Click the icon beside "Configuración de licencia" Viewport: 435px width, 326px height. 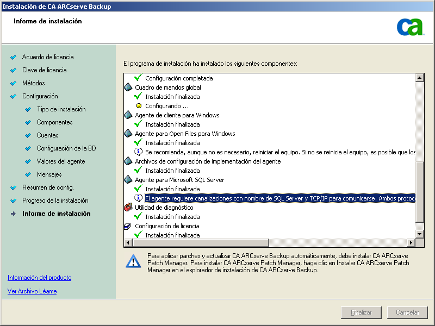click(128, 225)
